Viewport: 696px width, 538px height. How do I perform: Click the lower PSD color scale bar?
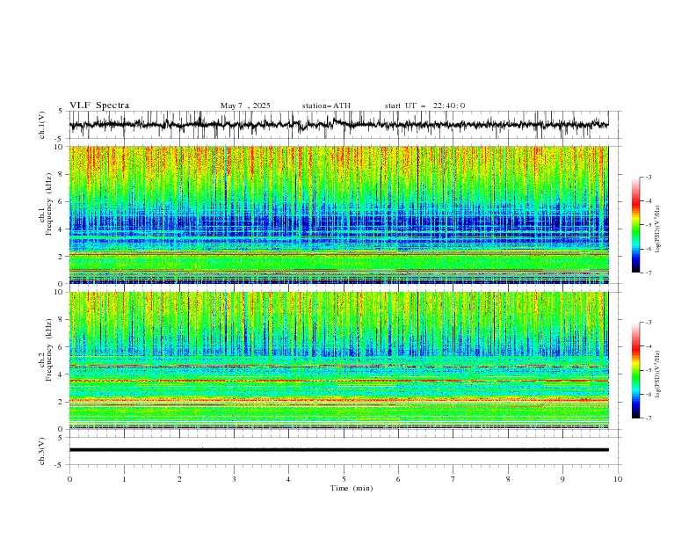coord(635,370)
